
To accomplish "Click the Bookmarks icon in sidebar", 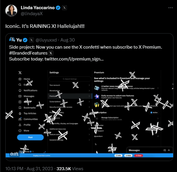I will 20,108.
